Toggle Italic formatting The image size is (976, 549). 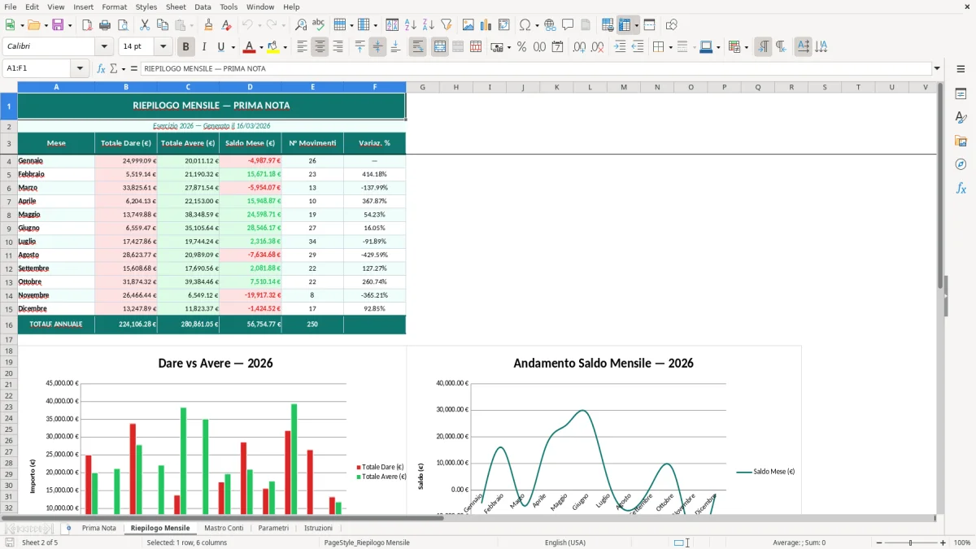tap(203, 47)
